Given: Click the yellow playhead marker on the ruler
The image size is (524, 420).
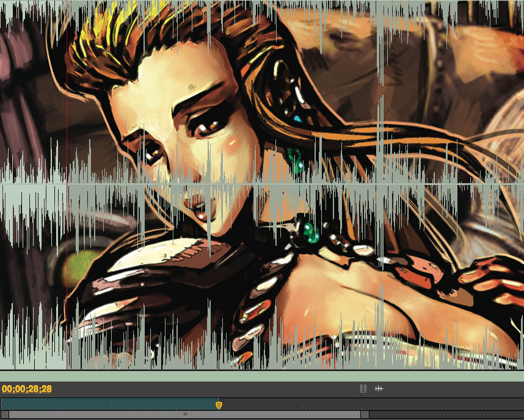Looking at the screenshot, I should pos(219,405).
